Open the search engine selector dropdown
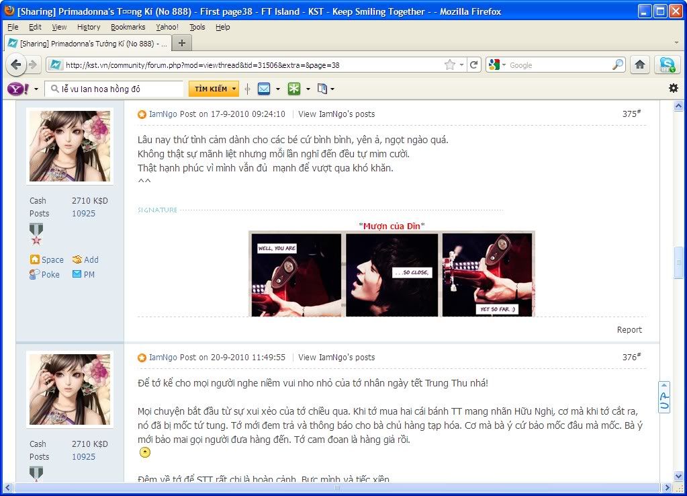Viewport: 687px width, 496px height. 504,65
